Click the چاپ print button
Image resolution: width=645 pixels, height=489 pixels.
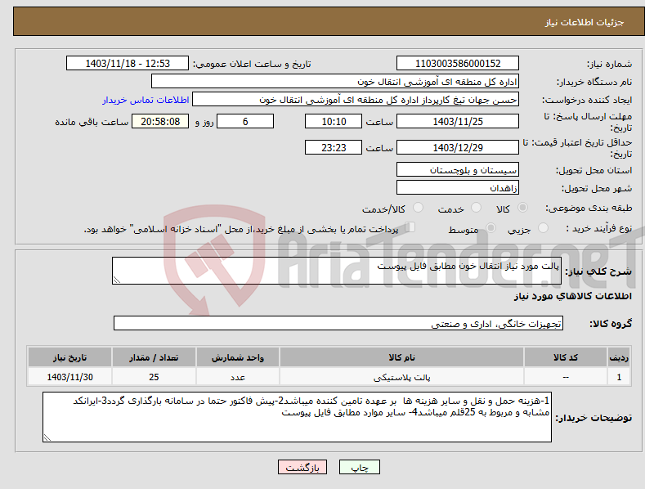(360, 467)
